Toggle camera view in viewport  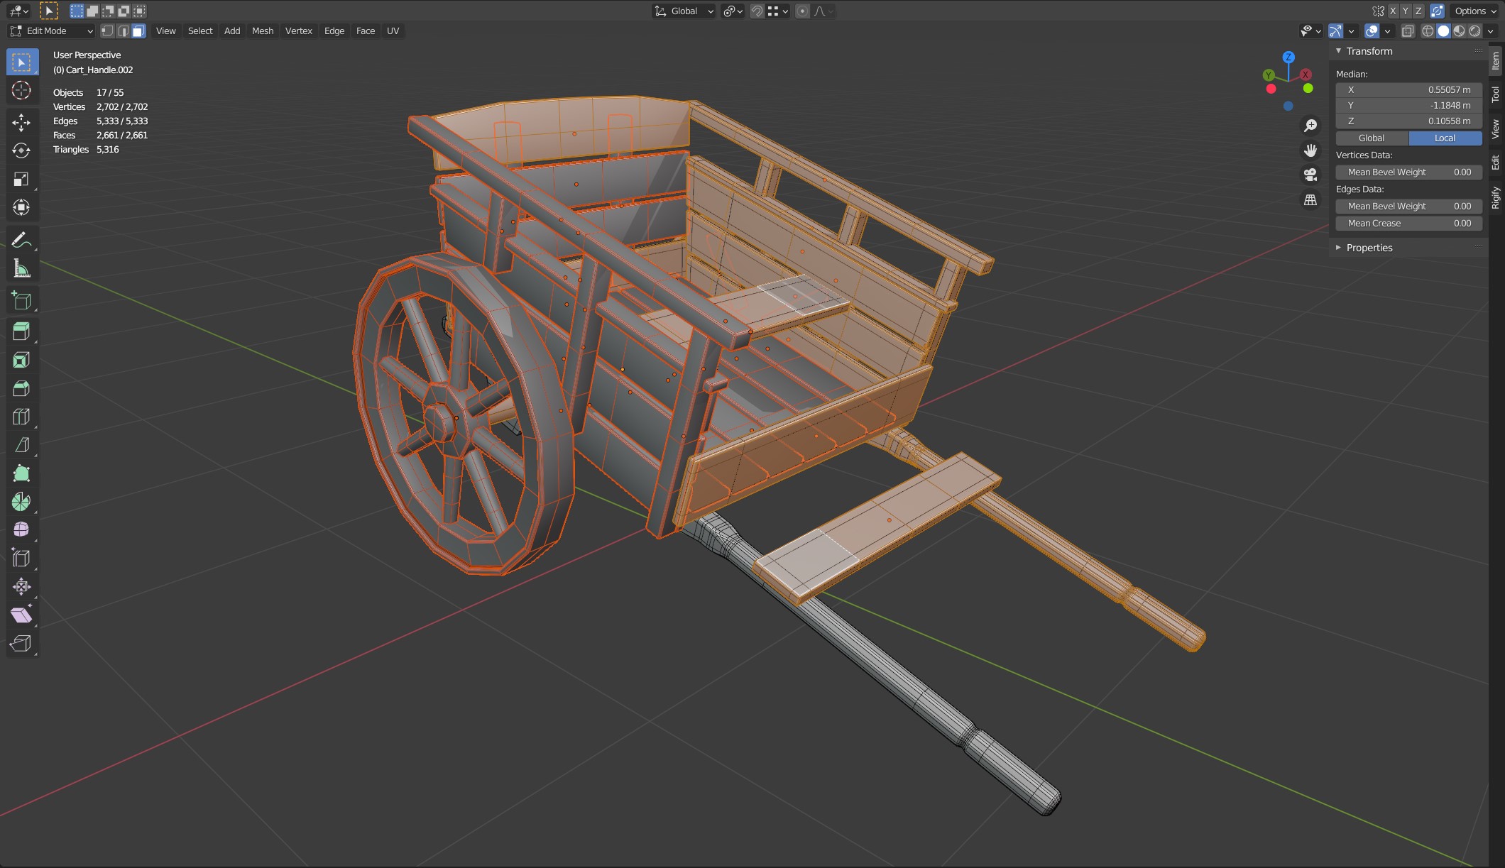1310,175
